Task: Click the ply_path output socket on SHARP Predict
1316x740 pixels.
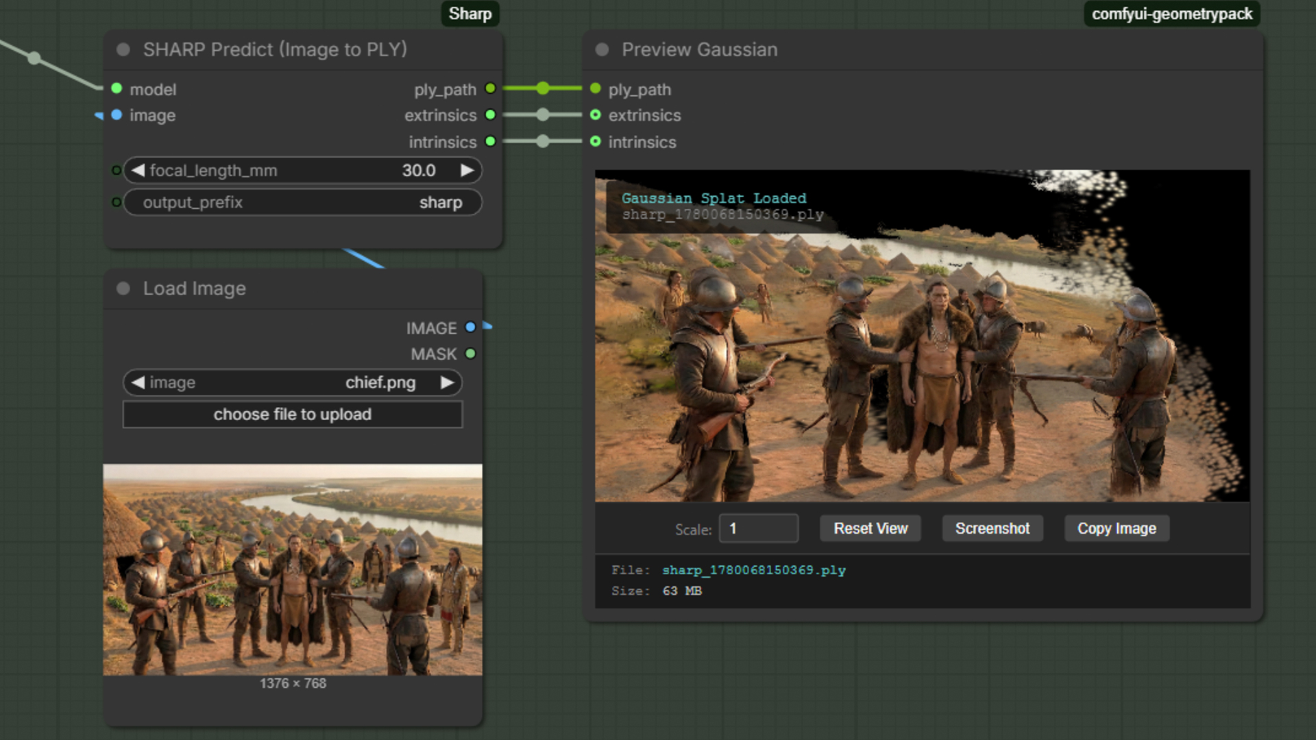Action: click(x=490, y=88)
